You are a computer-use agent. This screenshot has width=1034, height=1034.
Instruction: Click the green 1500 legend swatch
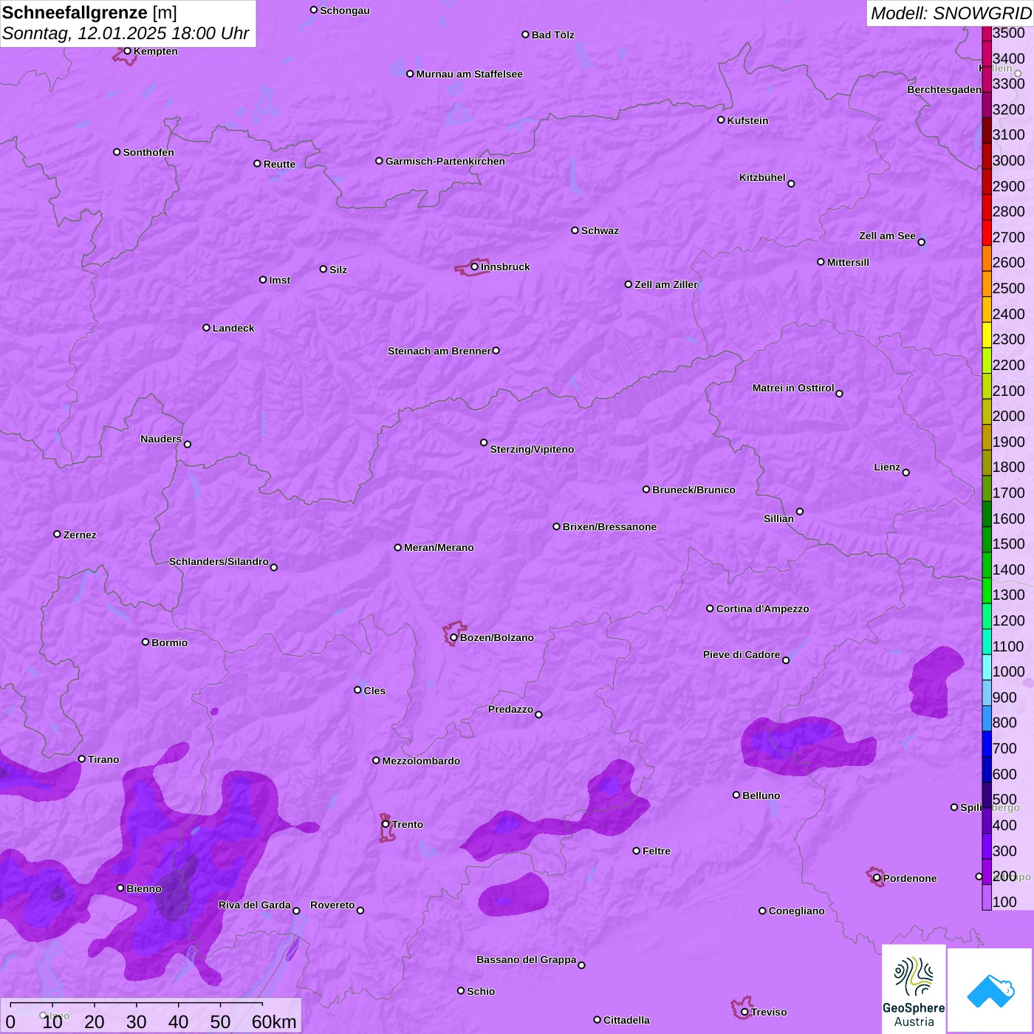click(987, 539)
